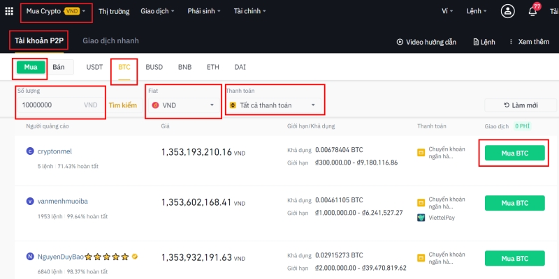This screenshot has height=279, width=559.
Task: Switch to Bán sell mode
Action: (59, 68)
